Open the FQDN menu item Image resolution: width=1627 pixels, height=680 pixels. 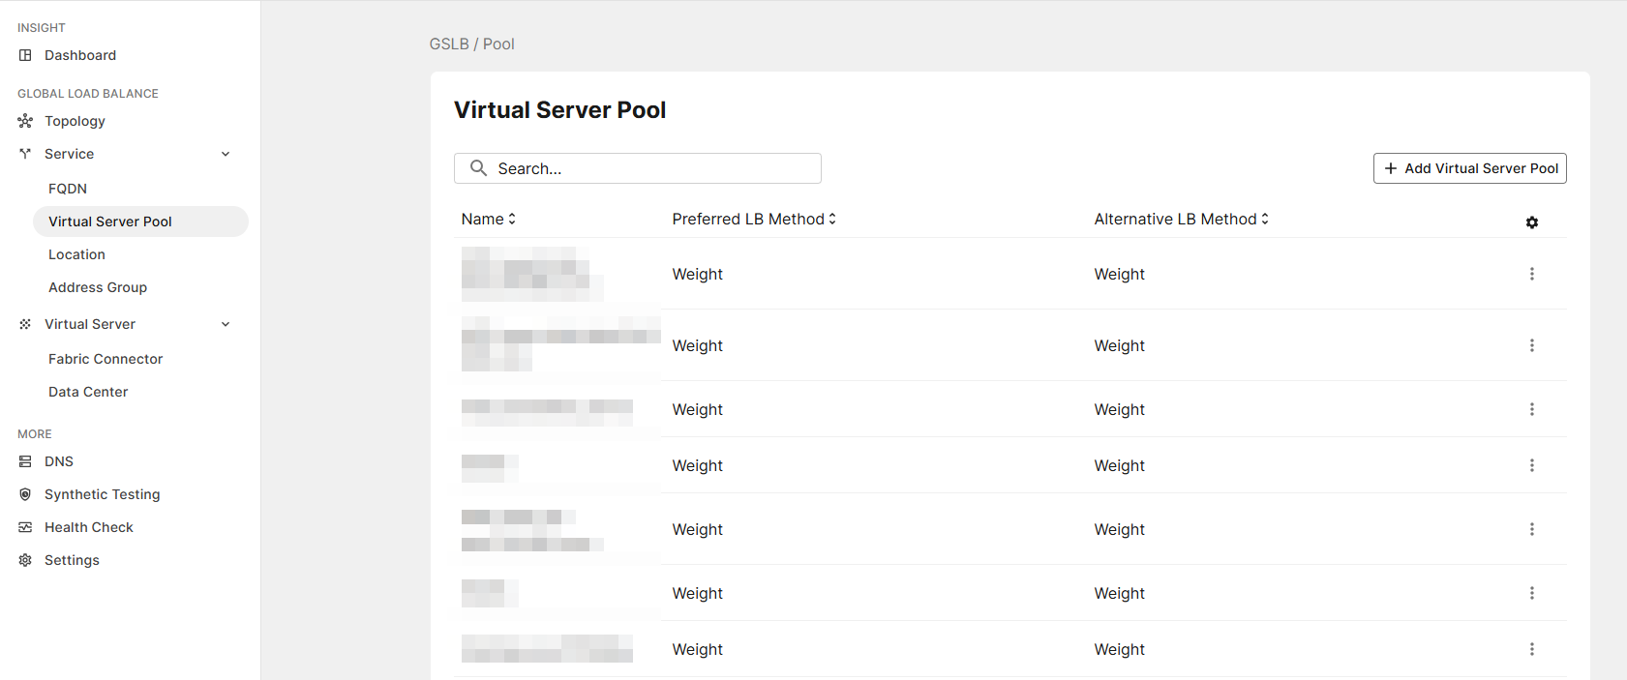[x=68, y=189]
